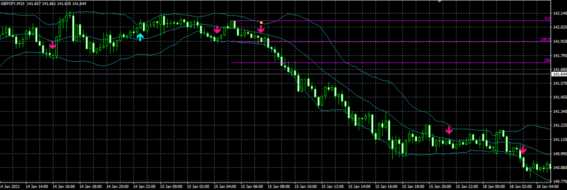Select pink sell arrow above 15 Jan 04:00
Image resolution: width=567 pixels, height=190 pixels.
pos(217,30)
